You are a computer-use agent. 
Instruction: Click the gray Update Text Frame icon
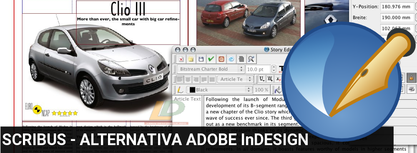click(241, 59)
